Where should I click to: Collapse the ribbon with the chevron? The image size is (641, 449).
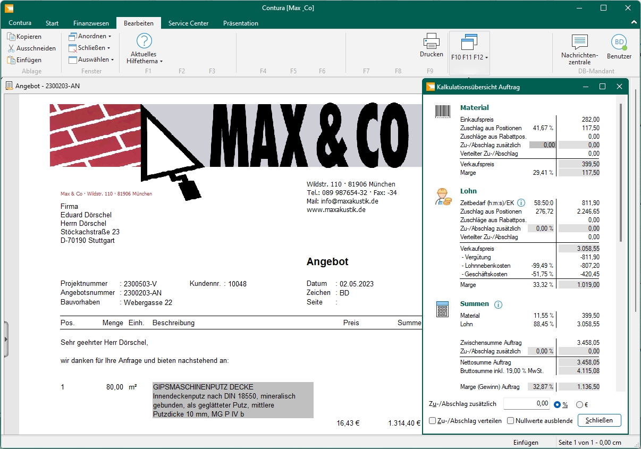(634, 23)
